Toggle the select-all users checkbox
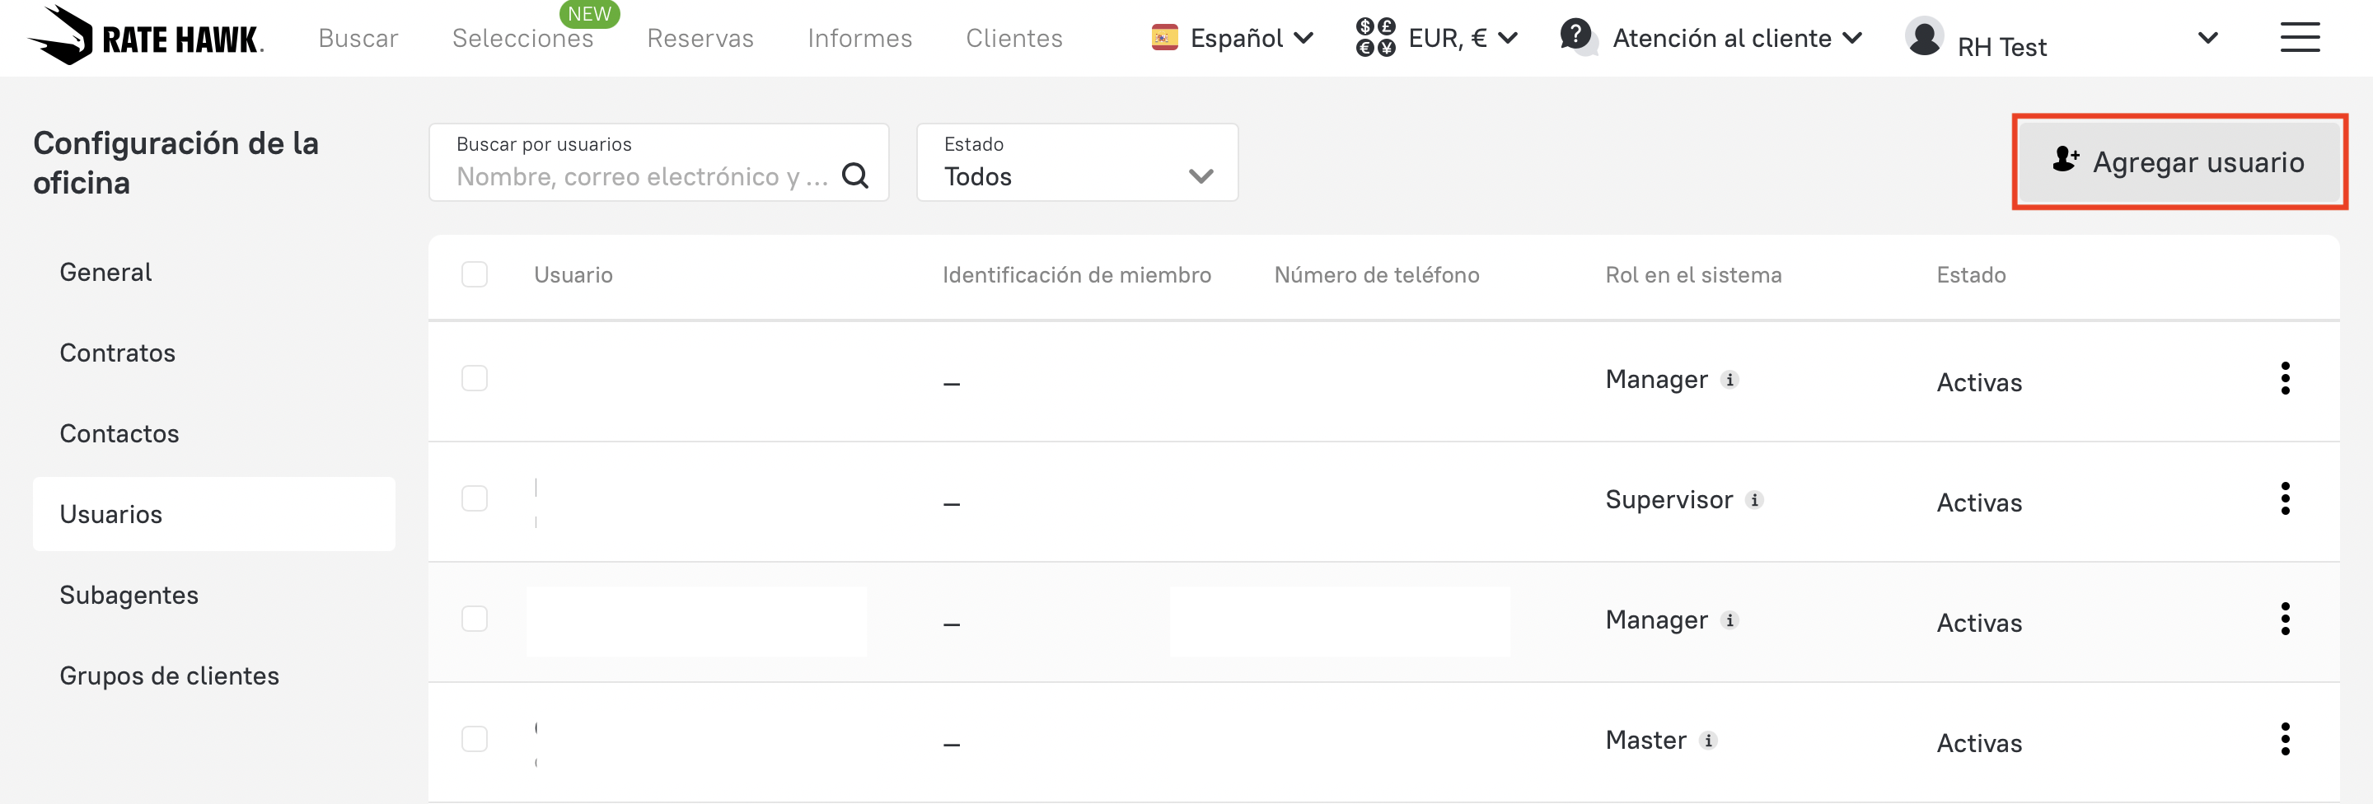This screenshot has height=804, width=2373. click(475, 274)
